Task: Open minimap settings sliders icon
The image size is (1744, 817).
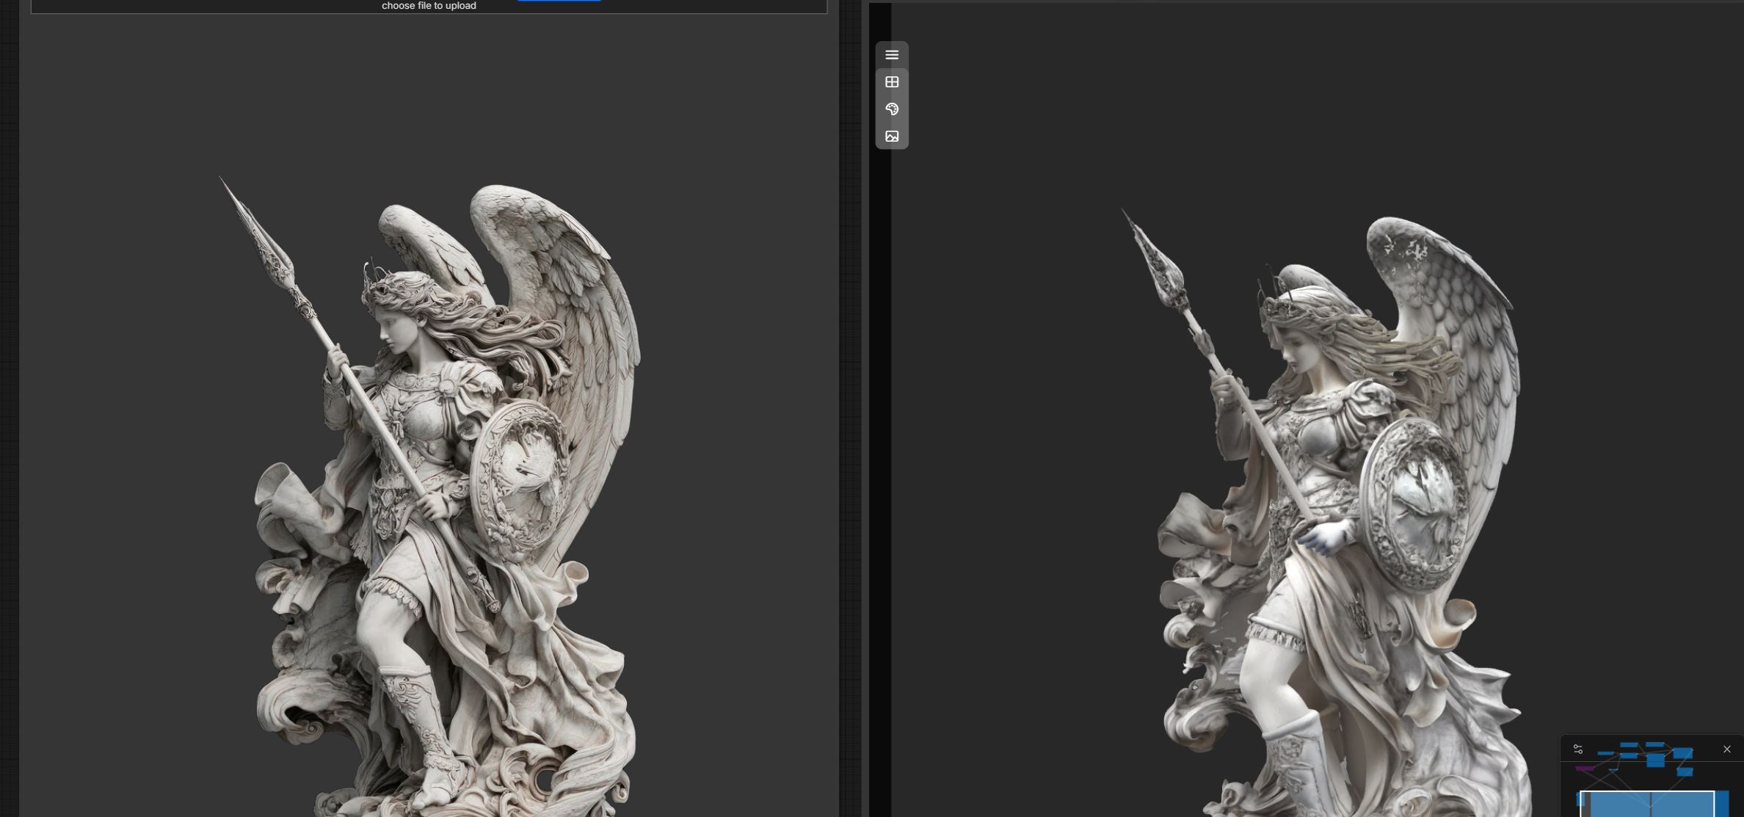Action: tap(1578, 749)
